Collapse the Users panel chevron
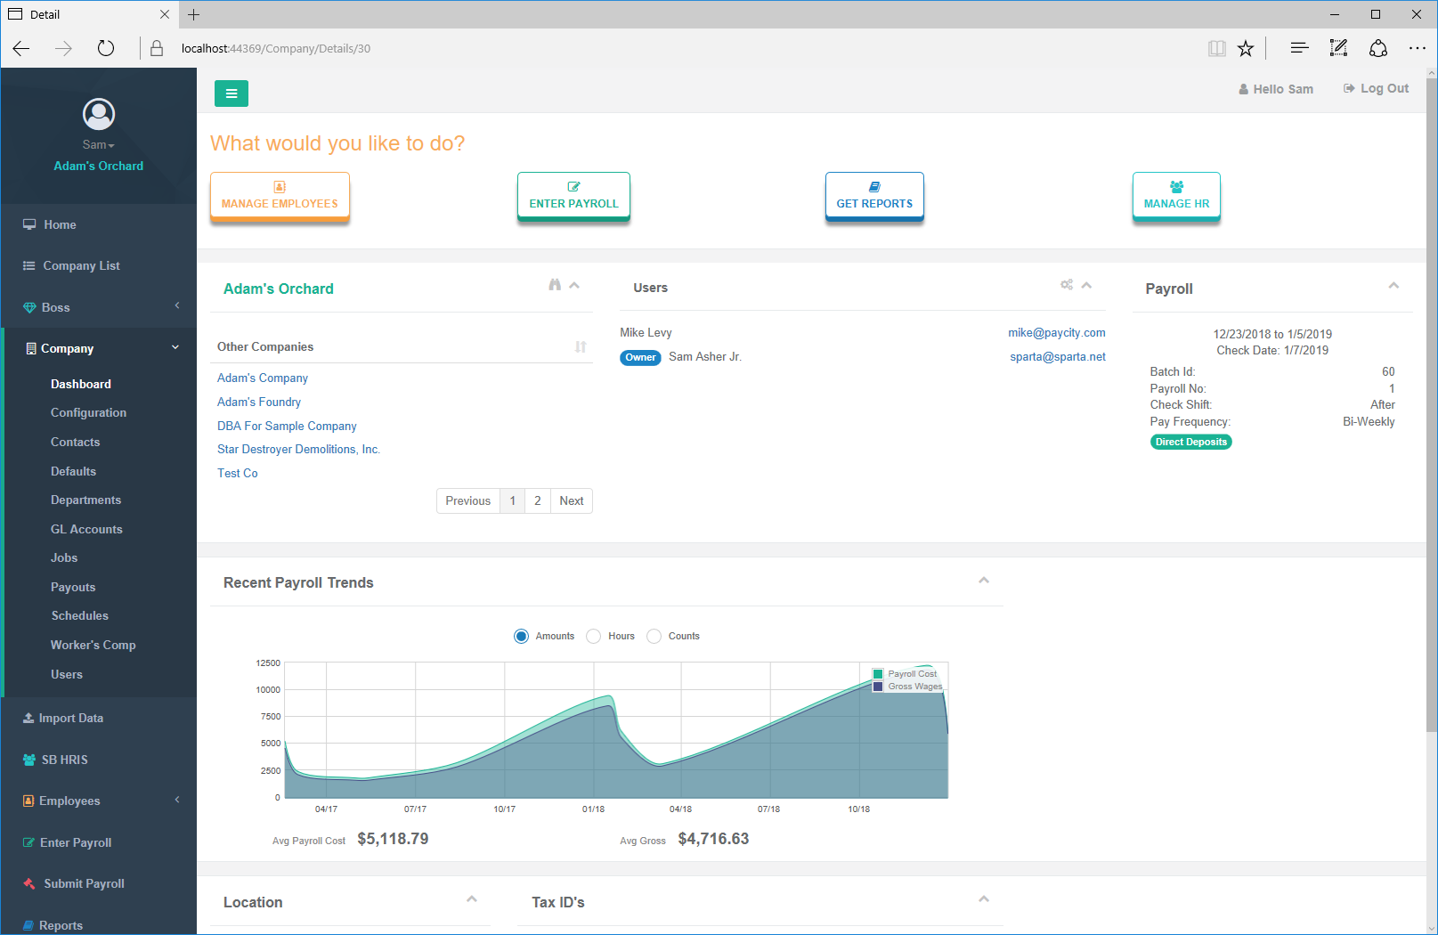The width and height of the screenshot is (1438, 935). click(1086, 285)
